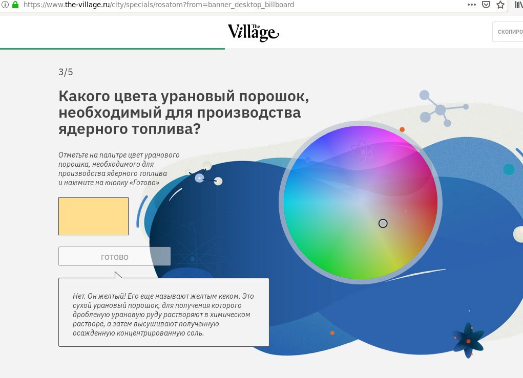Click the partially visible 'СКОПИРО' button
The height and width of the screenshot is (378, 523).
pos(508,32)
